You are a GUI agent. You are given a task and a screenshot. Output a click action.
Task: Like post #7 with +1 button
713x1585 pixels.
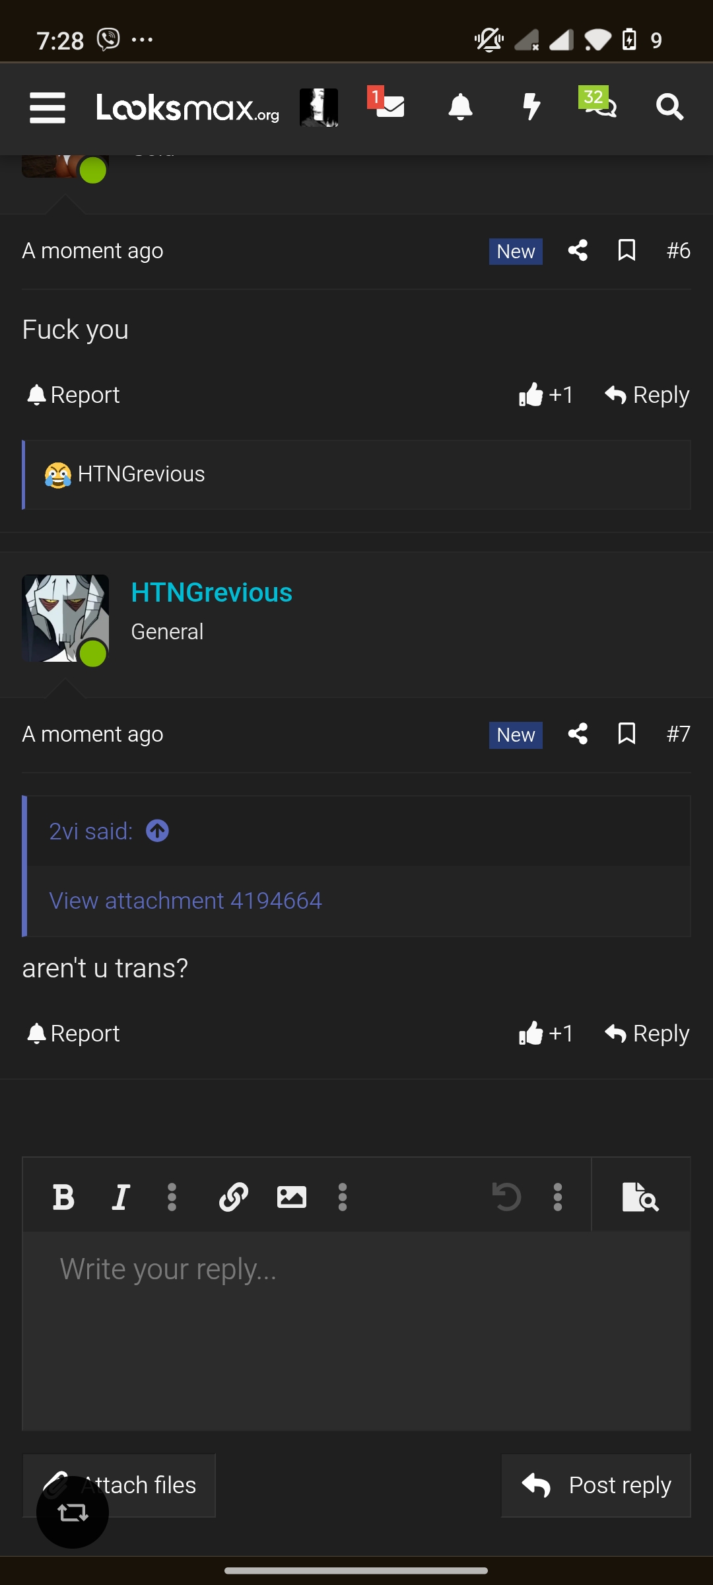coord(546,1033)
